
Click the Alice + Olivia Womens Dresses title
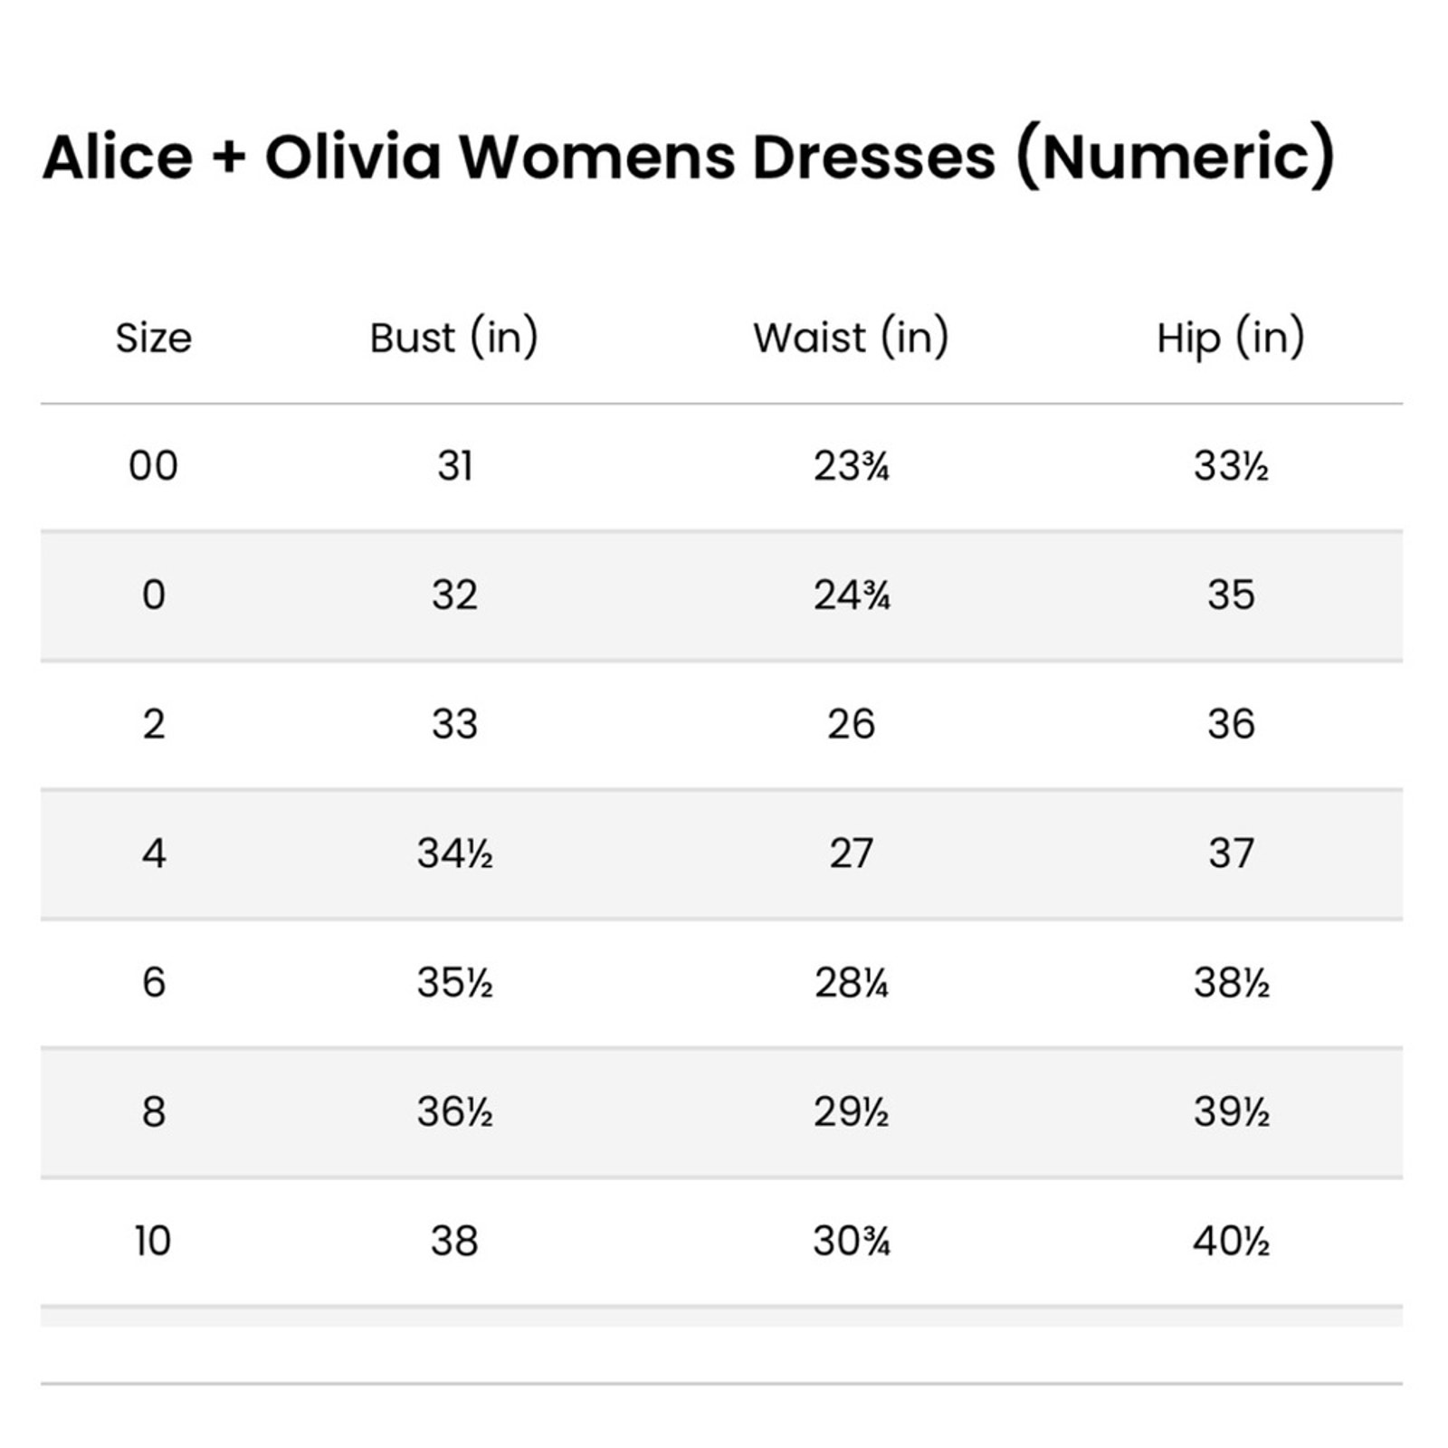[x=688, y=157]
